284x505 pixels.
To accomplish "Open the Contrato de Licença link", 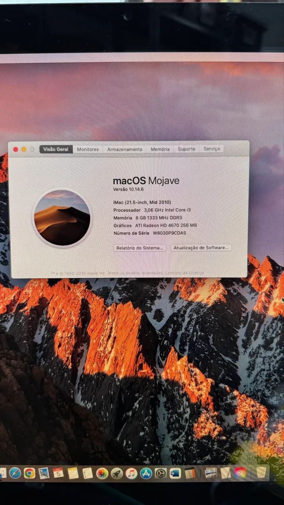I will pyautogui.click(x=184, y=273).
